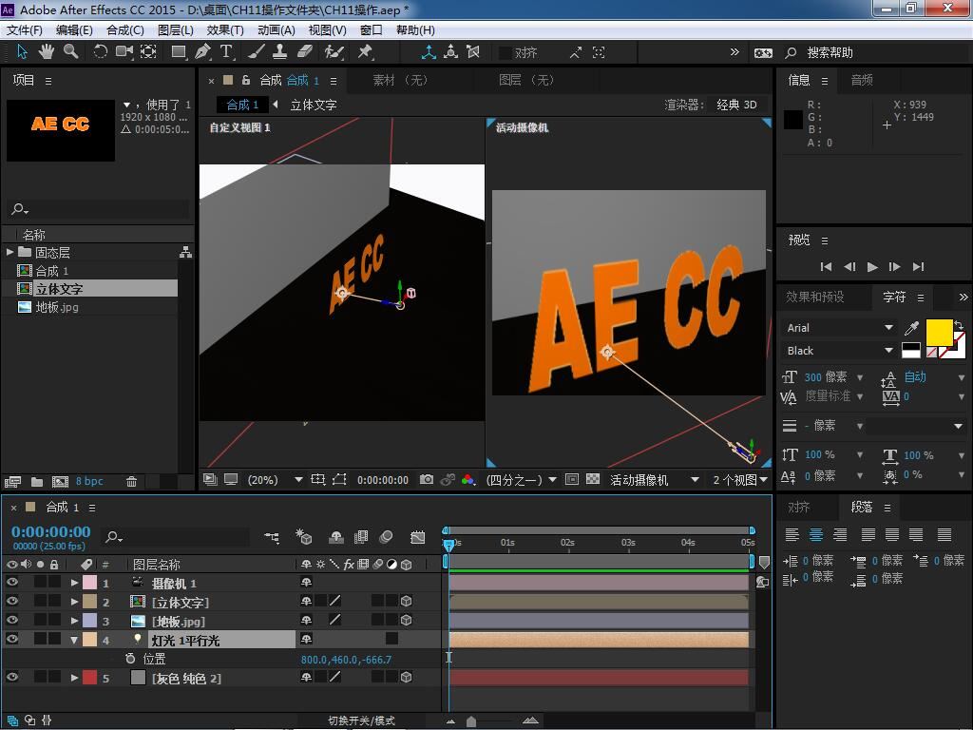Click the yellow fill color swatch
The width and height of the screenshot is (973, 730).
939,332
